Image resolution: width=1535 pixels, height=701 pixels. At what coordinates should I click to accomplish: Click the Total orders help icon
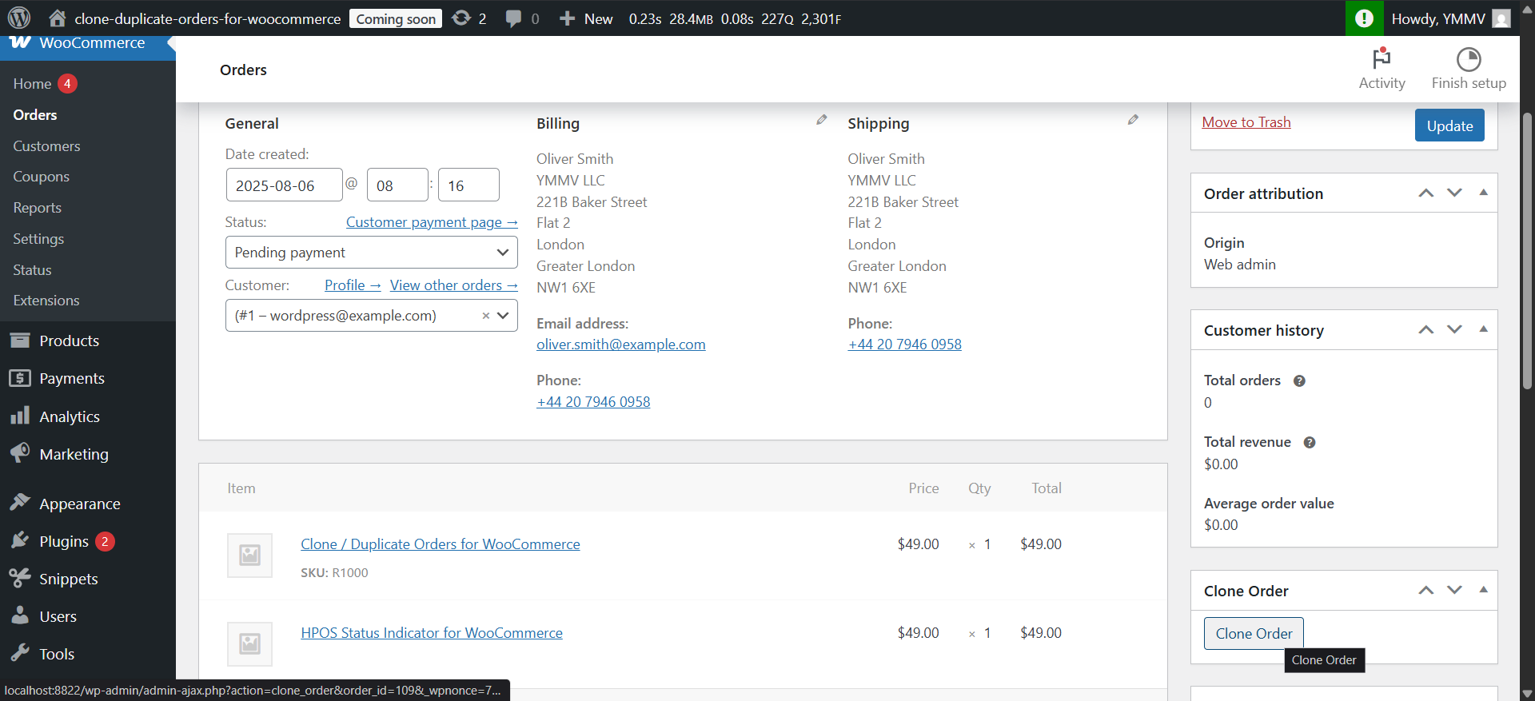1299,380
